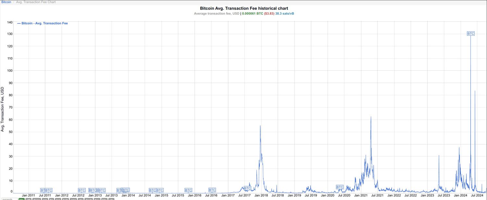Click the 'Jan 2018' x-axis label
Screen dimensions: 487x200
pos(261,195)
